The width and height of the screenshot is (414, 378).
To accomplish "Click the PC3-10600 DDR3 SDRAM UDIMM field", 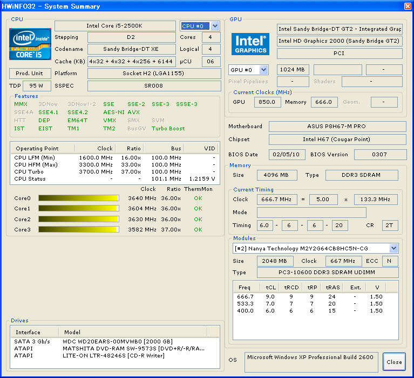I will (x=328, y=273).
